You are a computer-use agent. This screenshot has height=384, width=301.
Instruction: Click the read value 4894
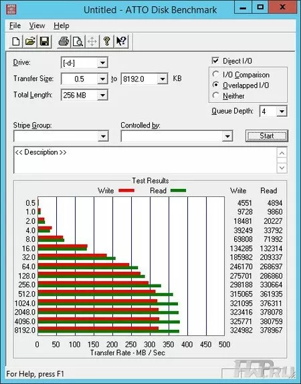point(275,203)
